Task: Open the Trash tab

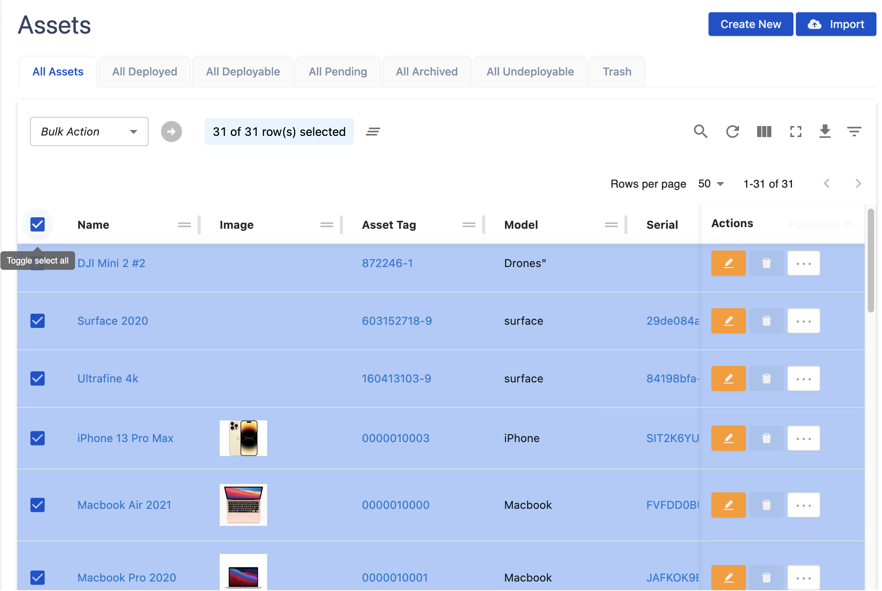Action: click(617, 72)
